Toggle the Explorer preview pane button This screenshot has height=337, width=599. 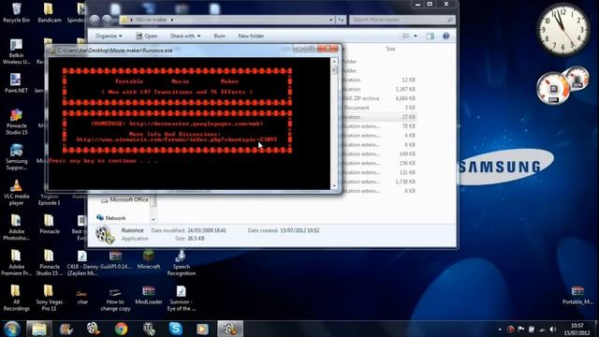431,36
